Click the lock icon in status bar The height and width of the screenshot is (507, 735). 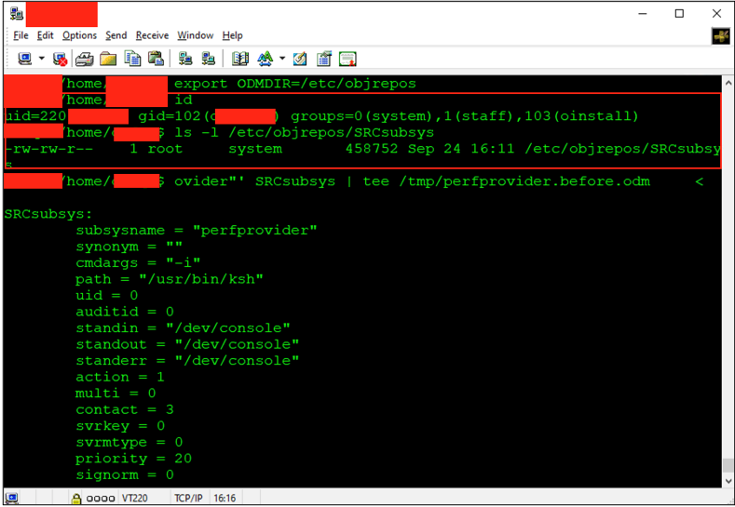75,499
